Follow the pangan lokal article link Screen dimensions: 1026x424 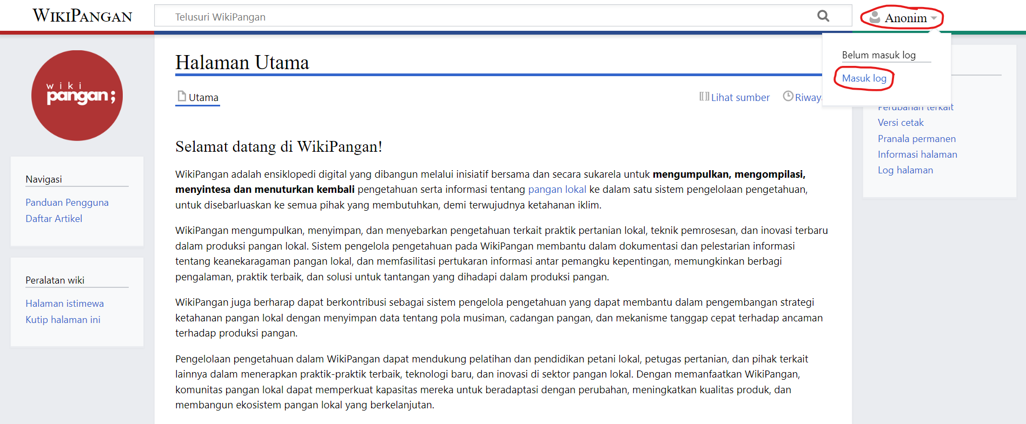point(557,190)
